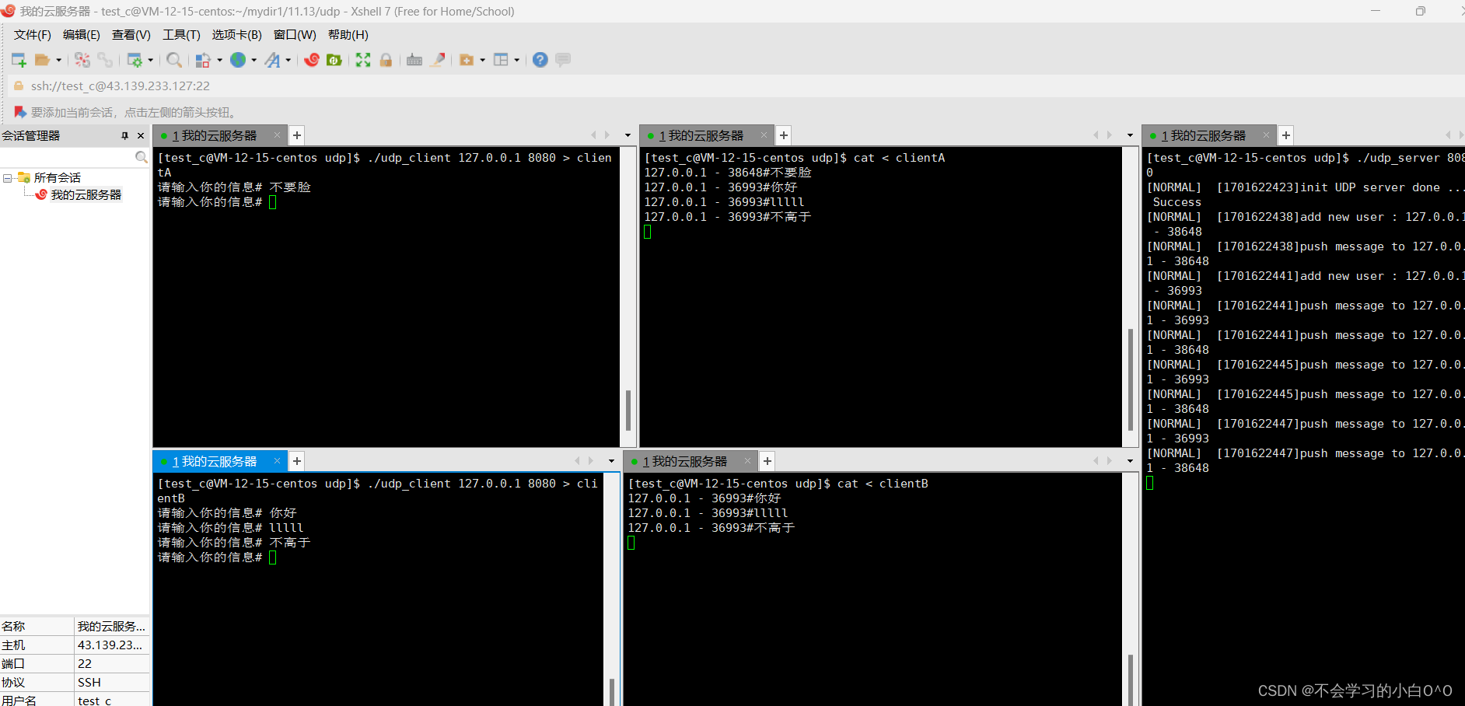The width and height of the screenshot is (1465, 706).
Task: Add new tab in udp_server pane
Action: [1286, 135]
